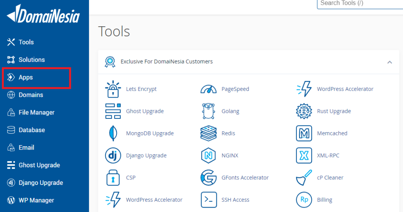Open the PageSpeed gauge icon
This screenshot has width=403, height=212.
pos(208,89)
